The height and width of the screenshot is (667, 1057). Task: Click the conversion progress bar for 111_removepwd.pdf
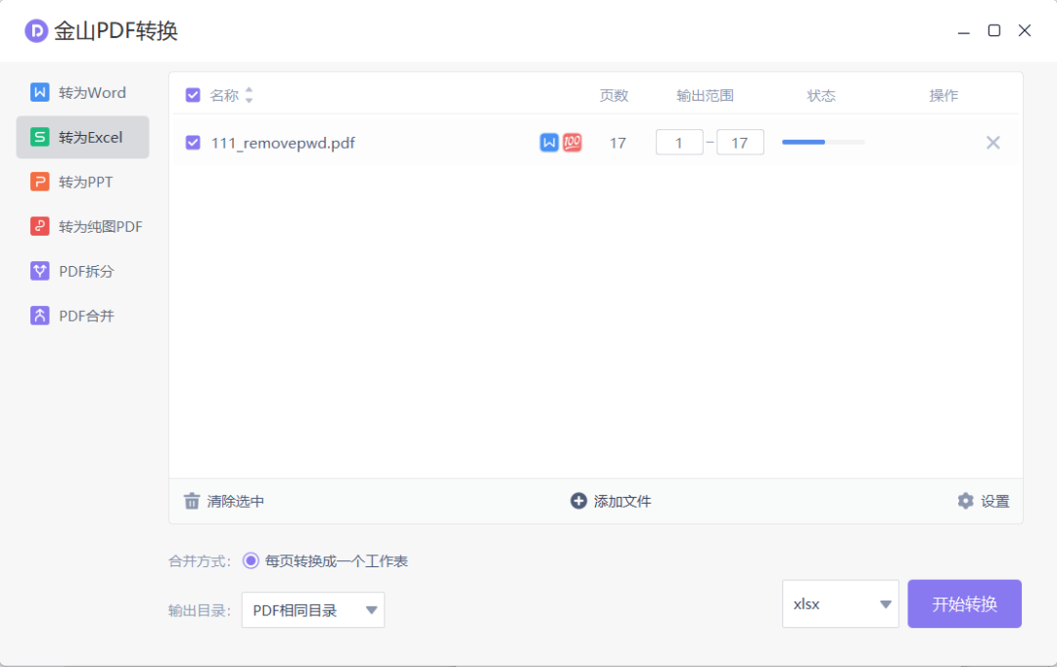point(823,142)
